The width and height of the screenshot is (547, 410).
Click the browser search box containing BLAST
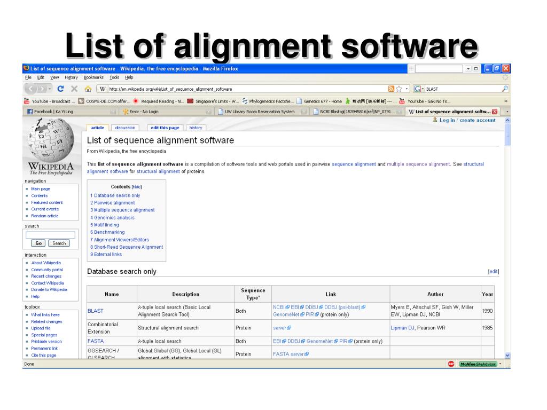pyautogui.click(x=463, y=89)
